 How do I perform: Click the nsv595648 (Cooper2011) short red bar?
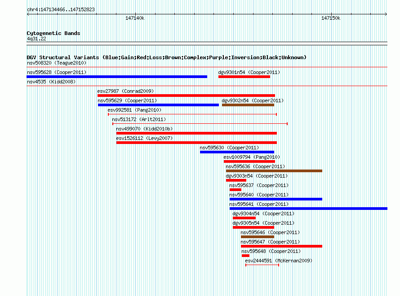tap(245, 256)
